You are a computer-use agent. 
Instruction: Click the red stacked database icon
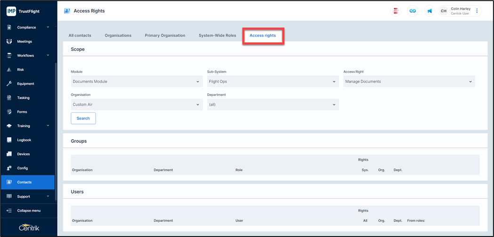click(396, 11)
